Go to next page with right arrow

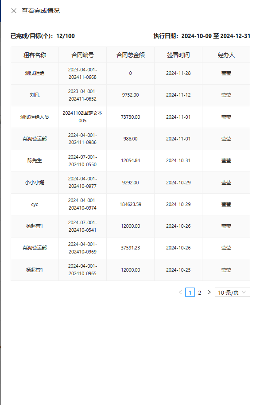[209, 292]
